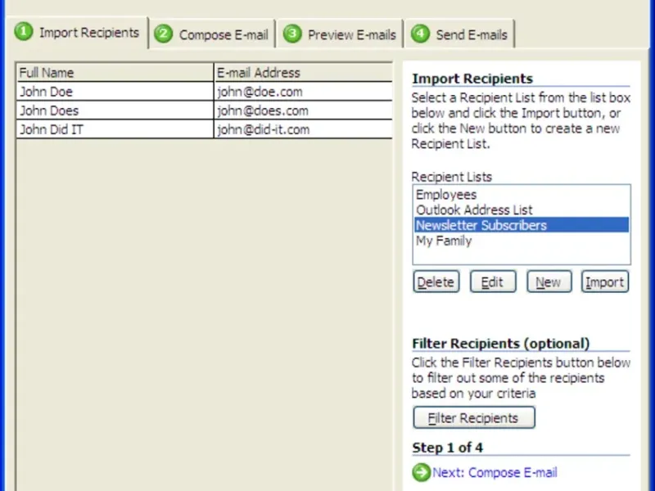Click the green step 3 circle icon
Viewport: 655px width, 491px height.
point(292,34)
